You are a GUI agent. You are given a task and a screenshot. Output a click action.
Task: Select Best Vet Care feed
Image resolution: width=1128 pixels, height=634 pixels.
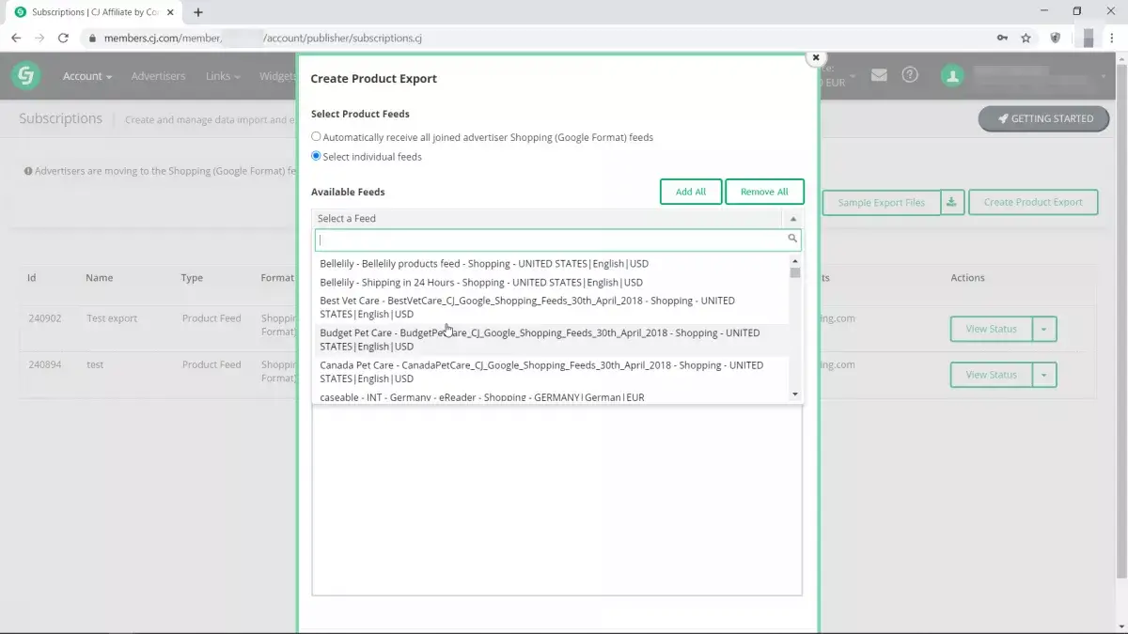pyautogui.click(x=552, y=307)
